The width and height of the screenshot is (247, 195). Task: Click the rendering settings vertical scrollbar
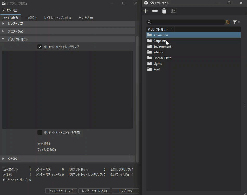coord(137,99)
